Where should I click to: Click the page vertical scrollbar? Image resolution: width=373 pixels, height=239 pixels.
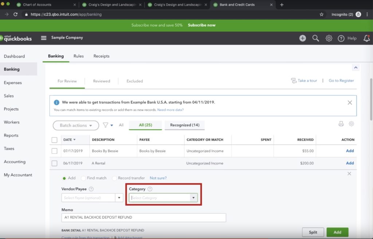371,99
